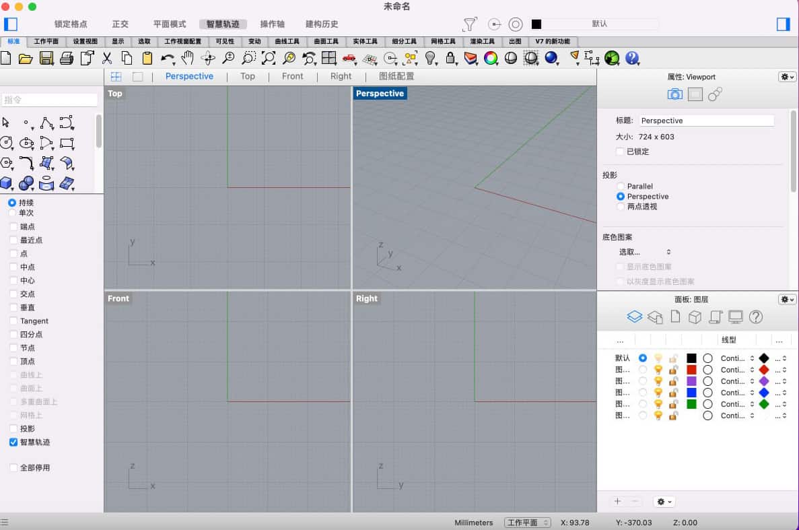Toggle the 正交 ortho mode button
Viewport: 799px width, 530px height.
[x=120, y=24]
